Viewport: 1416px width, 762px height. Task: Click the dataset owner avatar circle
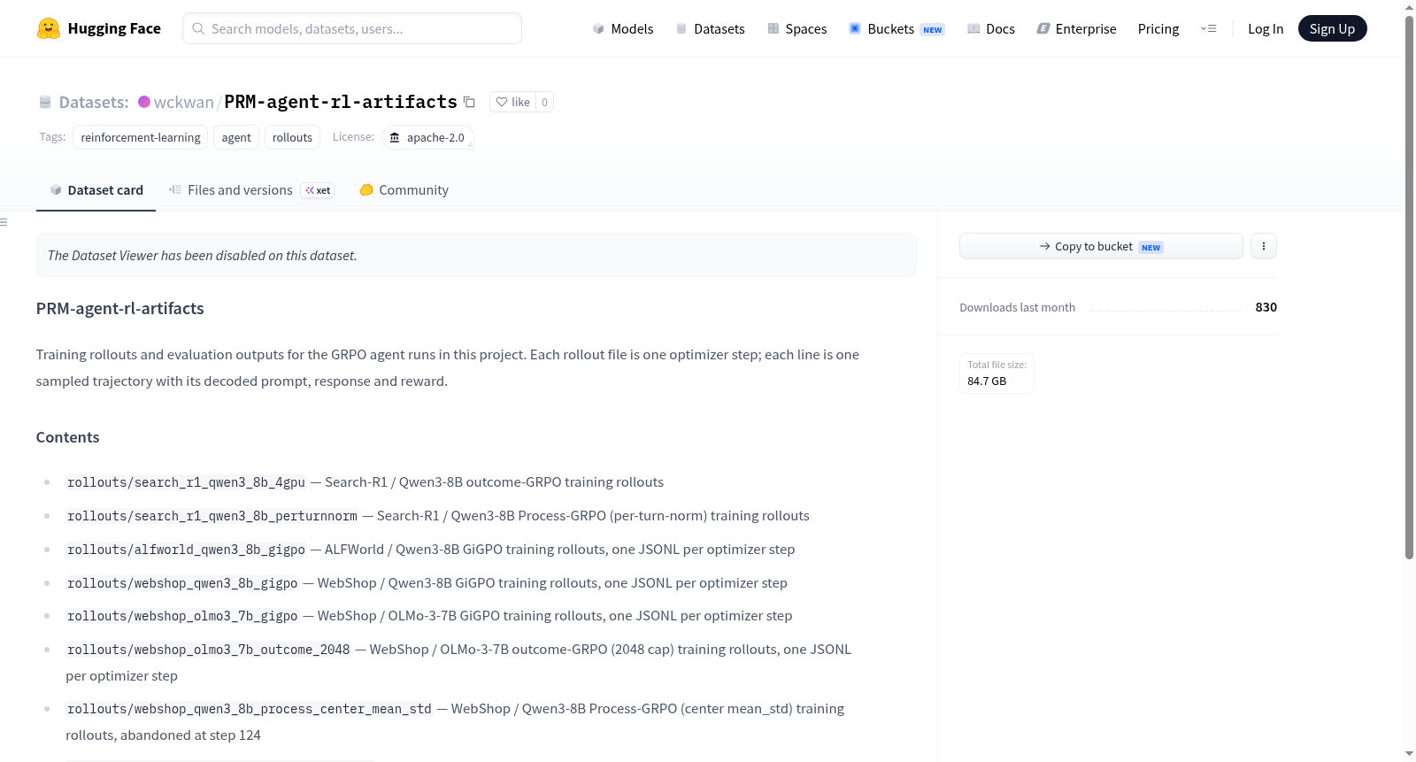tap(144, 102)
